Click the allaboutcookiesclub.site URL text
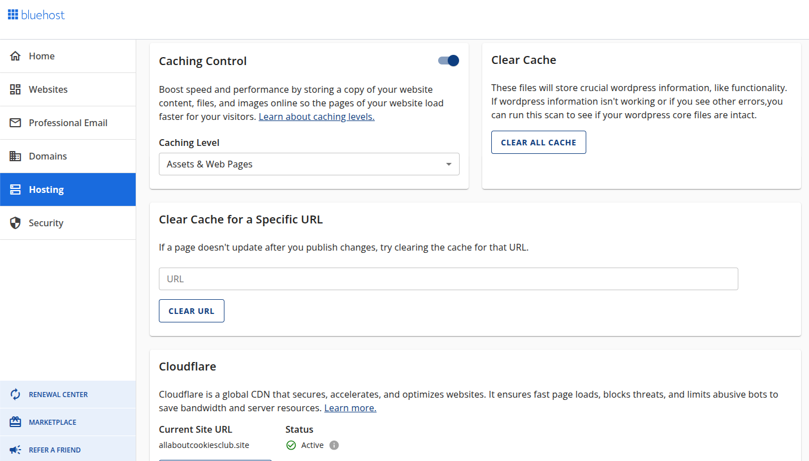Screen dimensions: 809x461 click(204, 445)
